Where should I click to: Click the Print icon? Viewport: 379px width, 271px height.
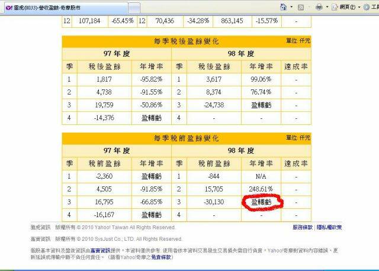click(x=319, y=7)
